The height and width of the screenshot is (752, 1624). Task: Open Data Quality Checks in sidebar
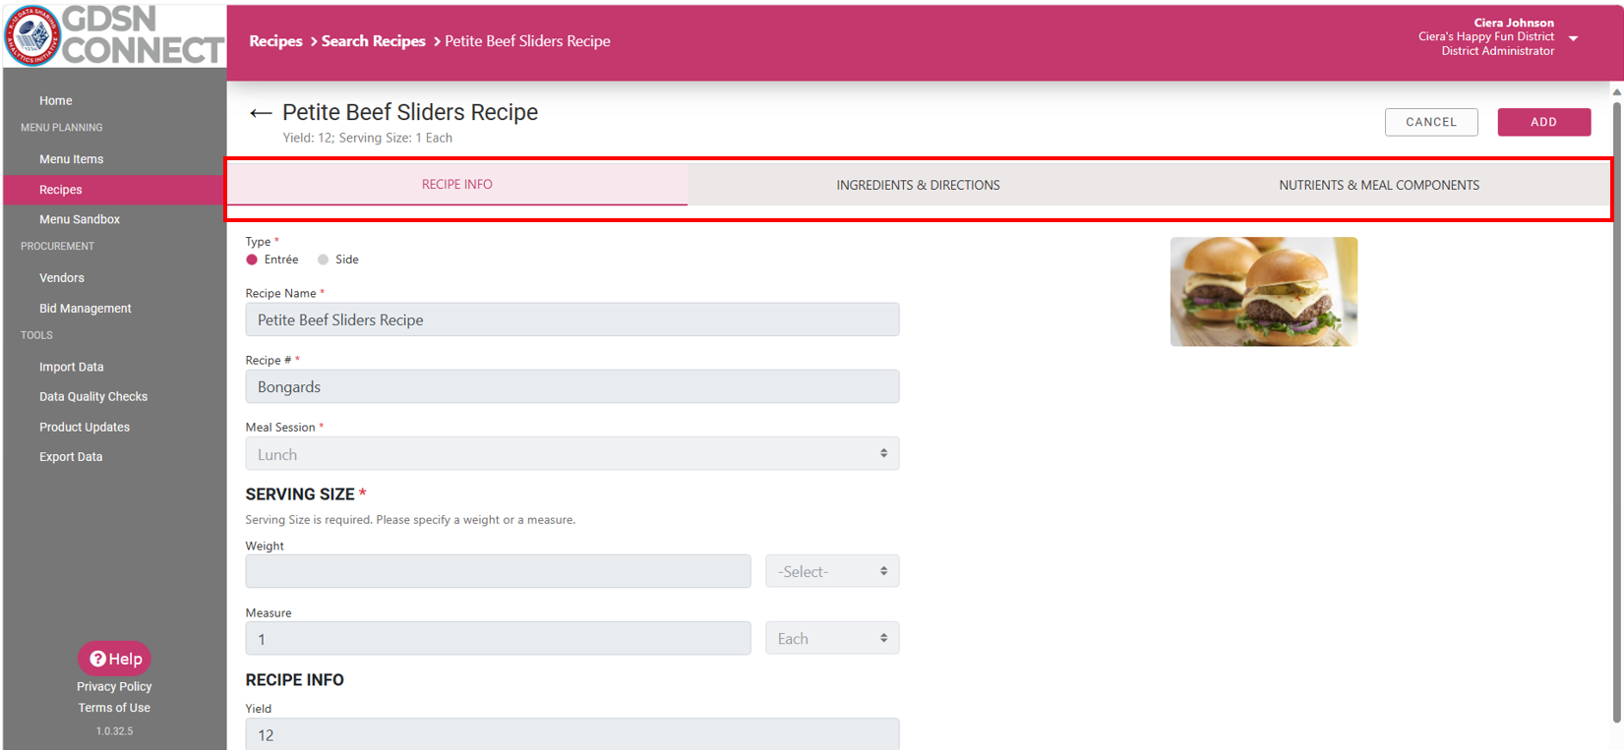coord(93,397)
